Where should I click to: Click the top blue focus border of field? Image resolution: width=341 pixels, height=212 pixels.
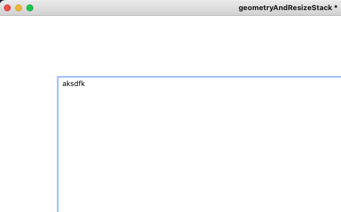click(x=199, y=76)
